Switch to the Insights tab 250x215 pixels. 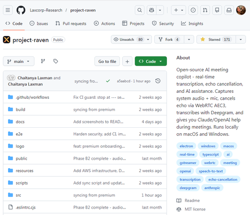tap(192, 23)
